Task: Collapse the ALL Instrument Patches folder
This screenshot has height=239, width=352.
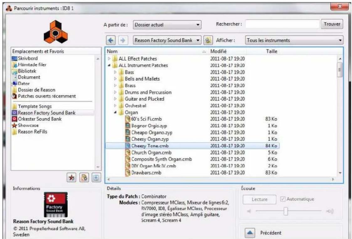Action: tap(109, 65)
